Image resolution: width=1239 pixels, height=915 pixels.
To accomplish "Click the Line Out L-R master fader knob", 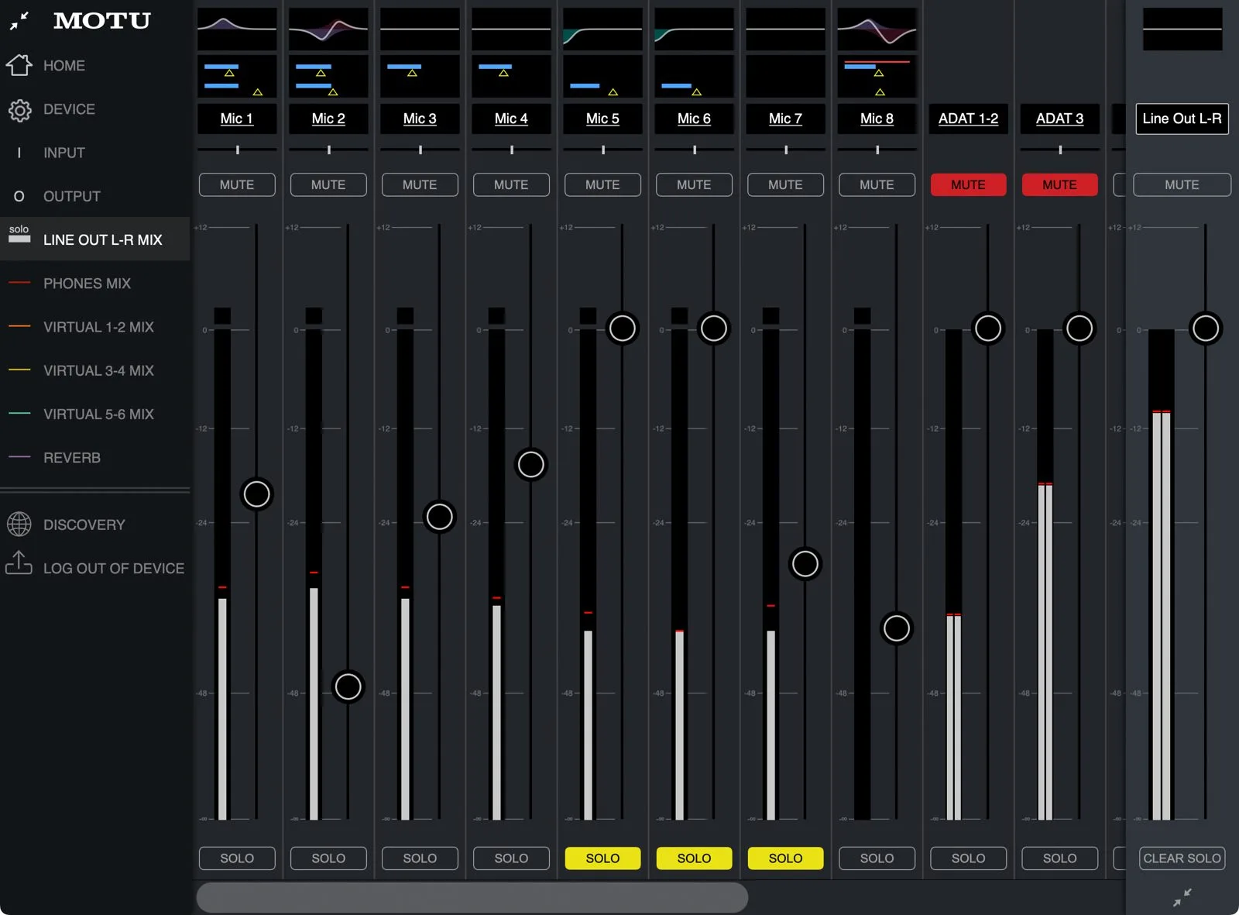I will [1205, 328].
